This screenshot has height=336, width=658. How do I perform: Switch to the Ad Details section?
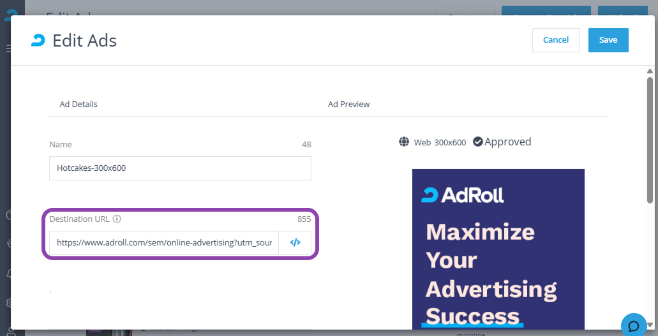(x=79, y=104)
